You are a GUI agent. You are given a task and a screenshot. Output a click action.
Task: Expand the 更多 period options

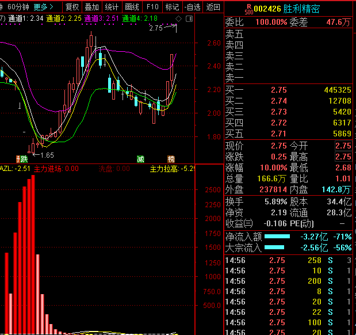point(43,7)
